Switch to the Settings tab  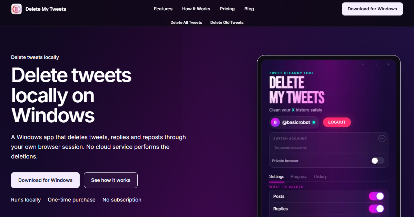277,176
